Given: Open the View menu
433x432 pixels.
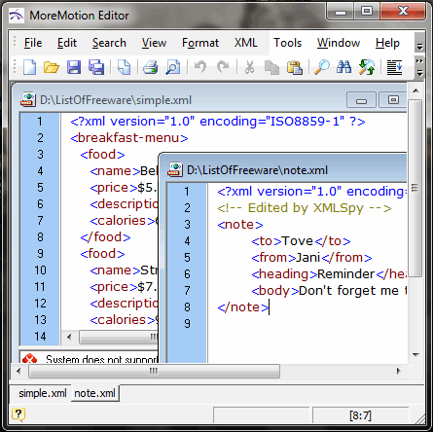Looking at the screenshot, I should (154, 43).
